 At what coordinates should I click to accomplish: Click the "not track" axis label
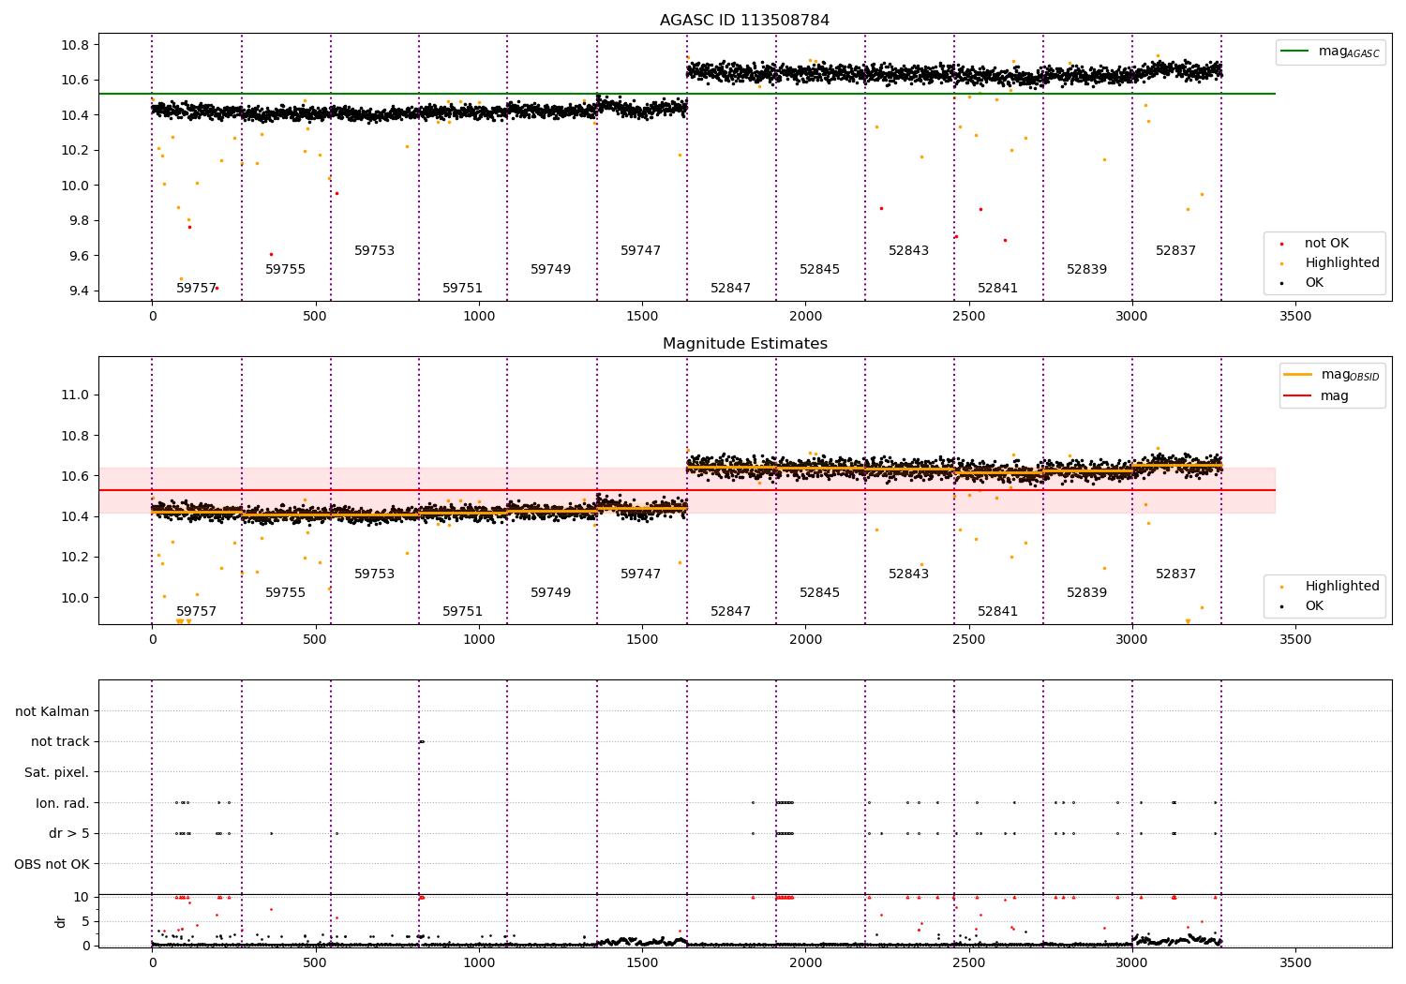(x=60, y=741)
